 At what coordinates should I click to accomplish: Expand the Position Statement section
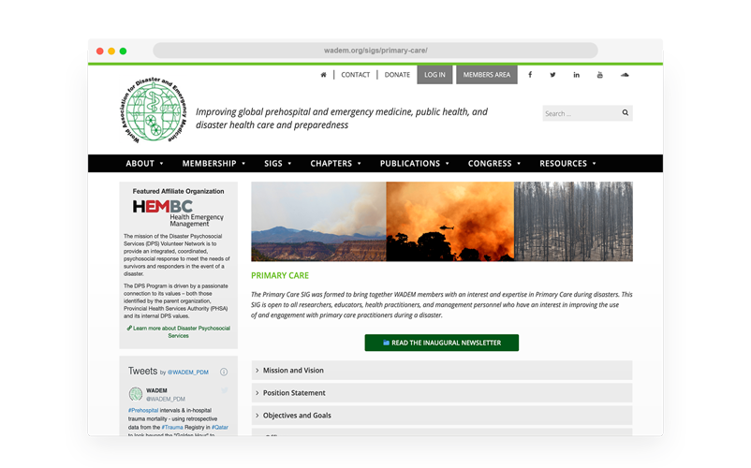coord(442,393)
